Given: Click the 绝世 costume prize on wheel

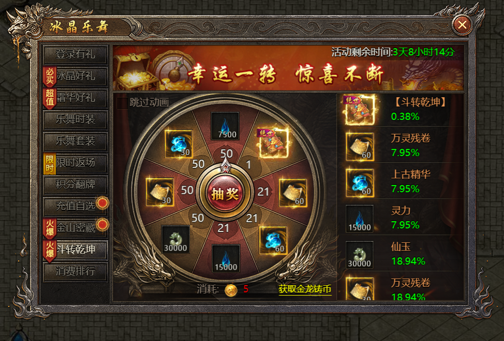Looking at the screenshot, I should [x=273, y=143].
